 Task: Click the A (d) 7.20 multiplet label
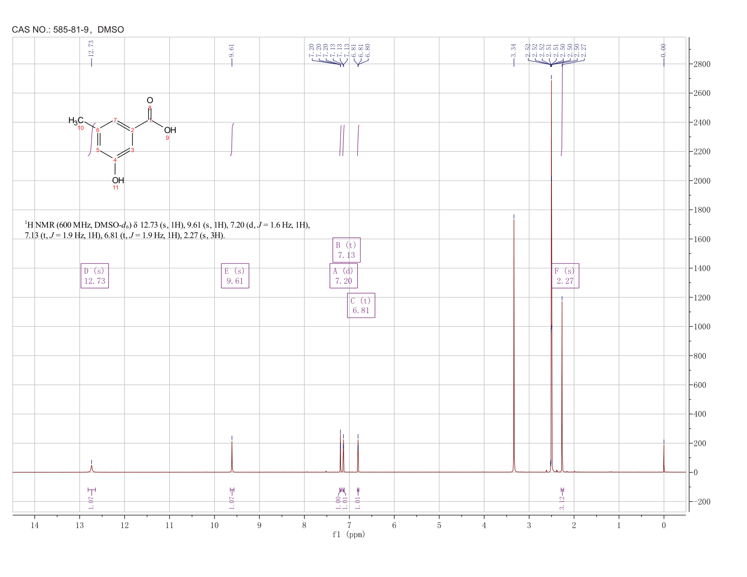click(344, 276)
